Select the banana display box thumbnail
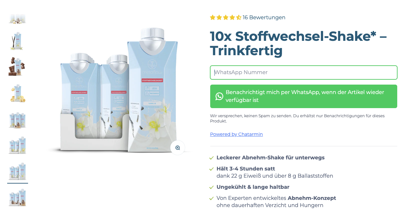This screenshot has width=408, height=211. pyautogui.click(x=18, y=145)
